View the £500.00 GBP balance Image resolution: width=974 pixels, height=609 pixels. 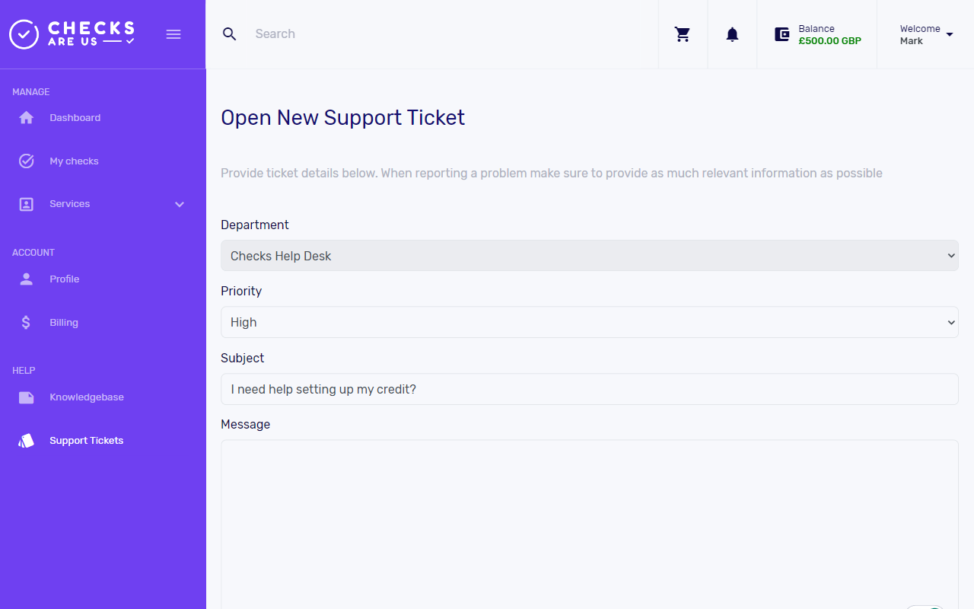(x=829, y=40)
